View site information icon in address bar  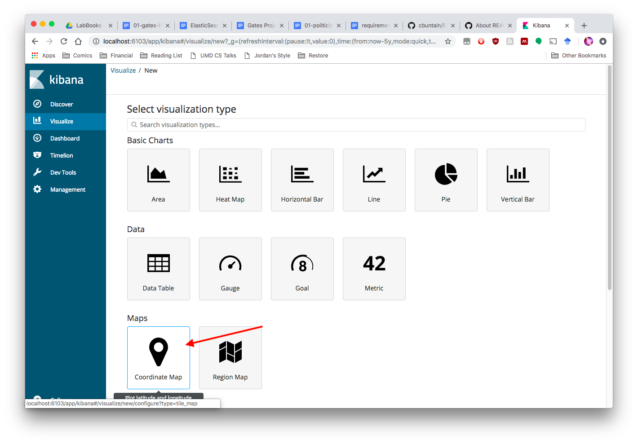click(x=96, y=41)
